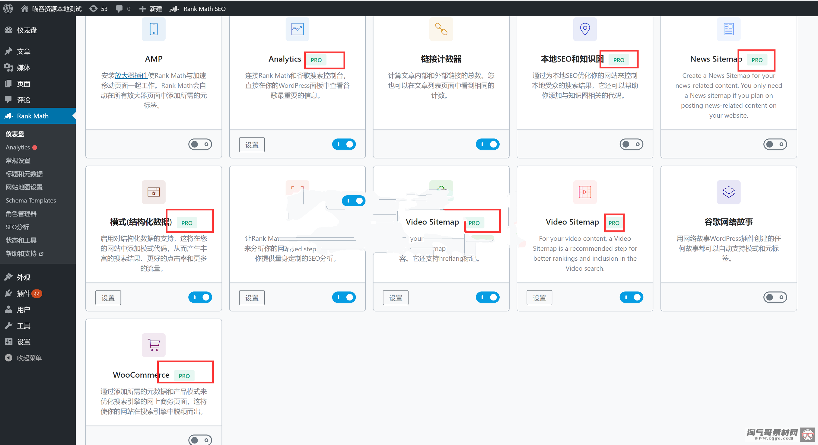Screen dimensions: 818x445
Task: Click the 本地SEO map pin icon
Action: 585,29
